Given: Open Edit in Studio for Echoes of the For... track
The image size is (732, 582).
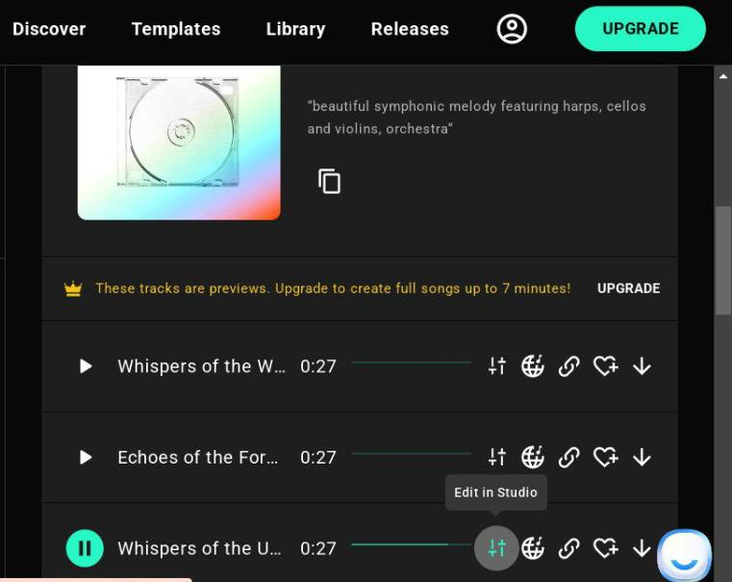Looking at the screenshot, I should [496, 457].
